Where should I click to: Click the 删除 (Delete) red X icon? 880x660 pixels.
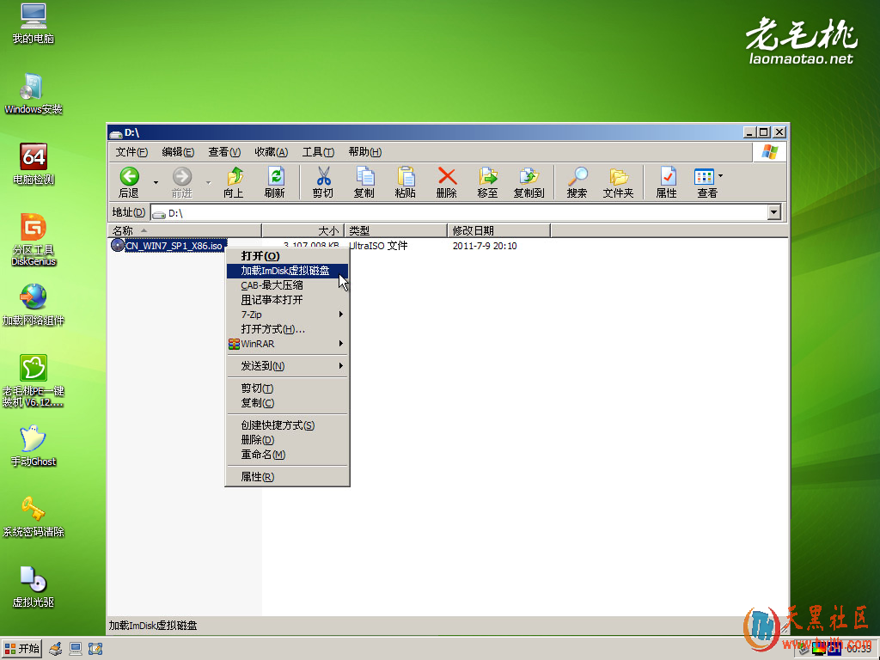click(x=447, y=177)
